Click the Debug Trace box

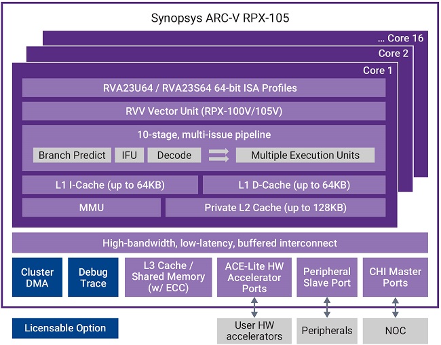coord(93,277)
